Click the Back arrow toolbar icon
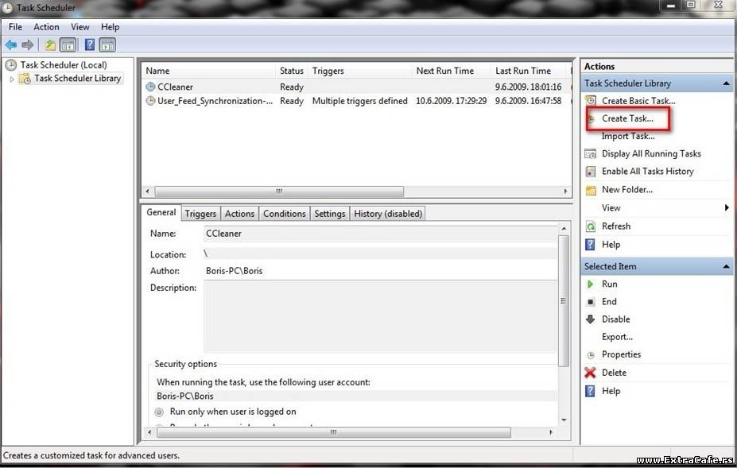This screenshot has width=737, height=468. pyautogui.click(x=11, y=45)
